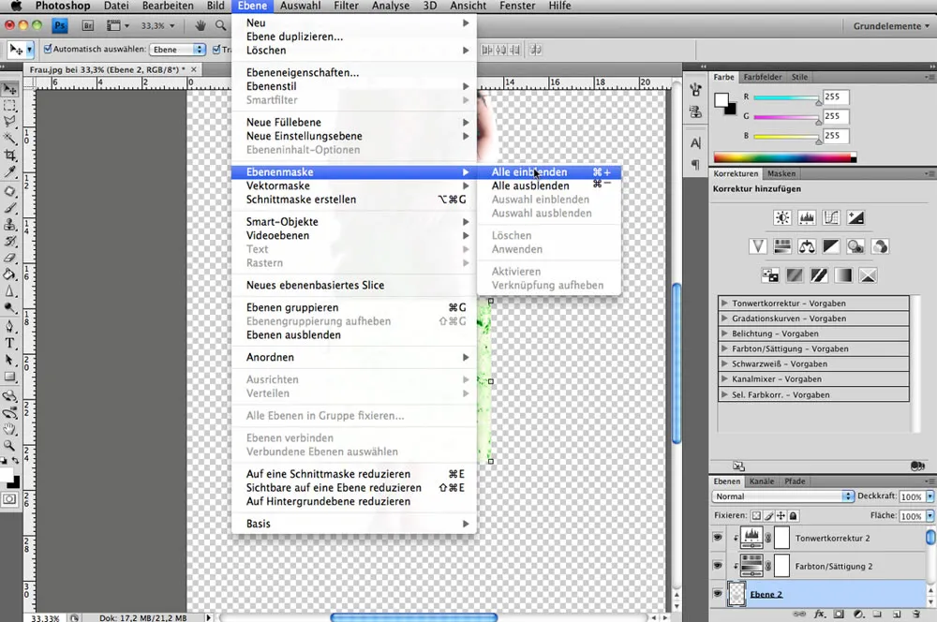The height and width of the screenshot is (622, 937).
Task: Hide the Tonwertkorrektur 2 layer
Action: [x=717, y=538]
